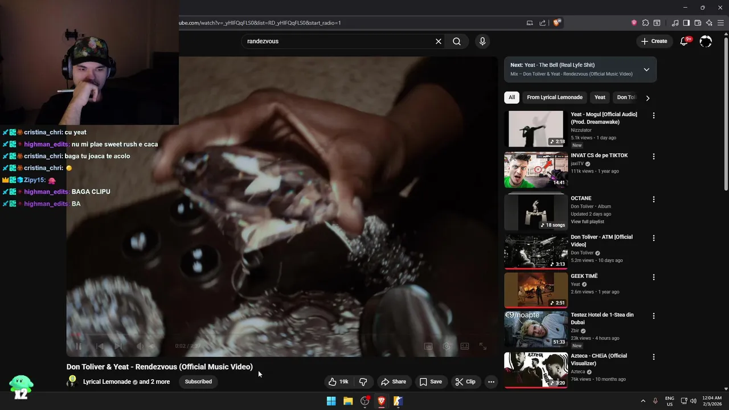Click the Clip scissors button
Screen dimensions: 729x410
(465, 382)
